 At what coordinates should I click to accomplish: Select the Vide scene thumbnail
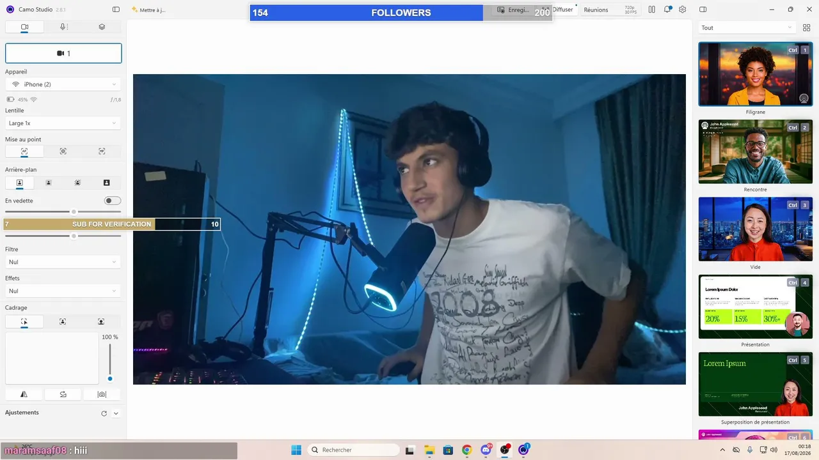pyautogui.click(x=756, y=229)
